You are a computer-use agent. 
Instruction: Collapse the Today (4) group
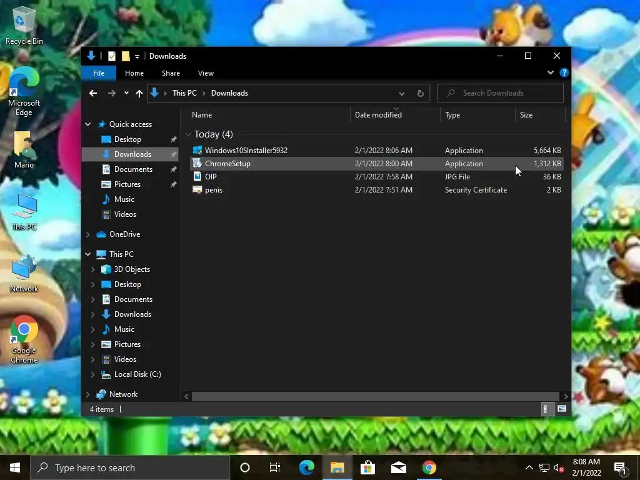[x=188, y=134]
